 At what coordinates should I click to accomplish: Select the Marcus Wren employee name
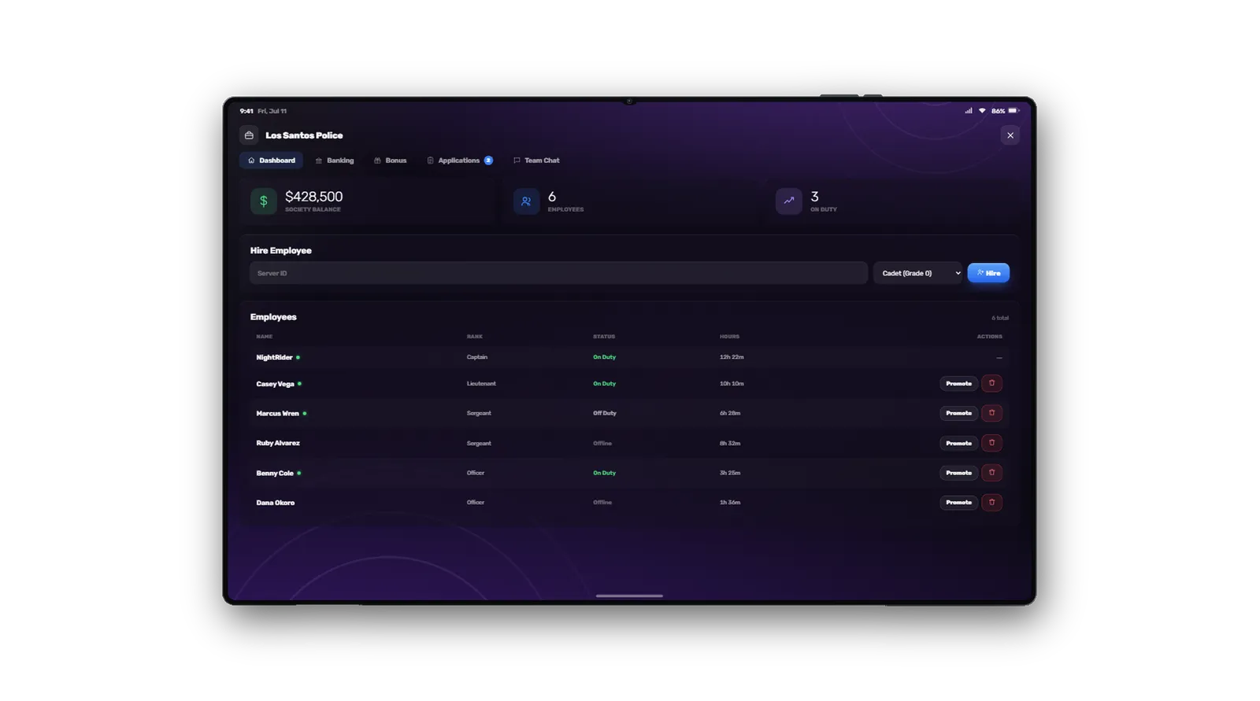pos(277,413)
